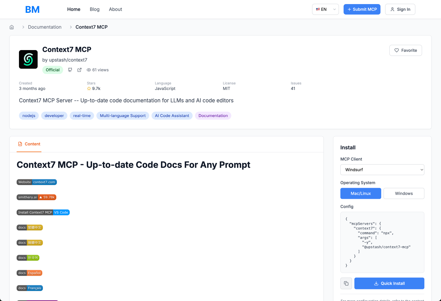This screenshot has width=441, height=301.
Task: Click the Documentation breadcrumb
Action: (x=45, y=27)
